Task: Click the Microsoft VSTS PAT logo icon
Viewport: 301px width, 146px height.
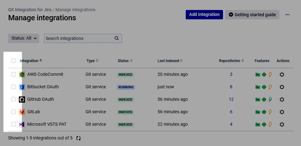Action: tap(22, 124)
